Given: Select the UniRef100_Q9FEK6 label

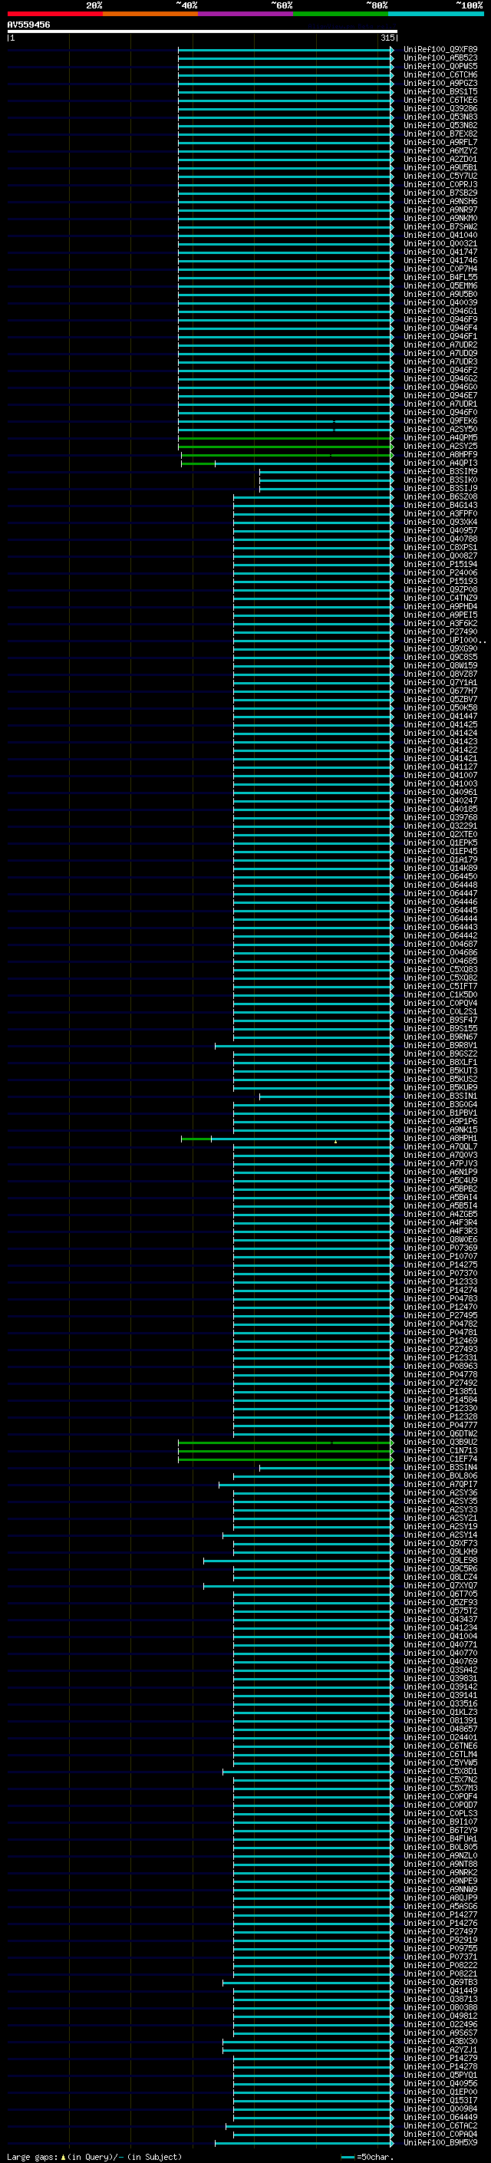Looking at the screenshot, I should [440, 420].
